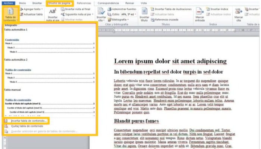Screen dimensions: 261x149
Task: Click the Administrar fuentes icon
Action: [109, 9]
